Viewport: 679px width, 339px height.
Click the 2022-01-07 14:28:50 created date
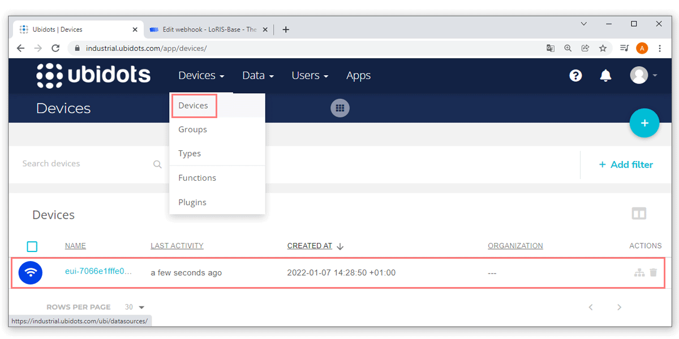click(x=341, y=272)
